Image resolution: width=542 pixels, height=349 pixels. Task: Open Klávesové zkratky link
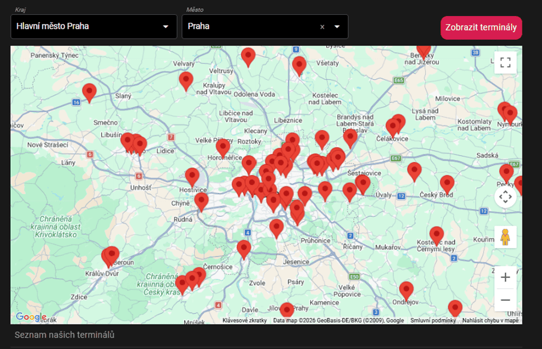click(x=245, y=320)
